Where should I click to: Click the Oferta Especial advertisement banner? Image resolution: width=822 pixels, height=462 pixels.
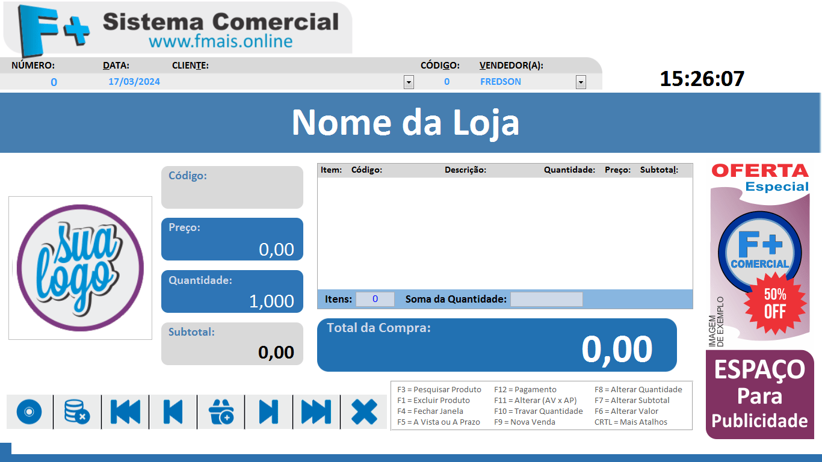click(x=759, y=253)
